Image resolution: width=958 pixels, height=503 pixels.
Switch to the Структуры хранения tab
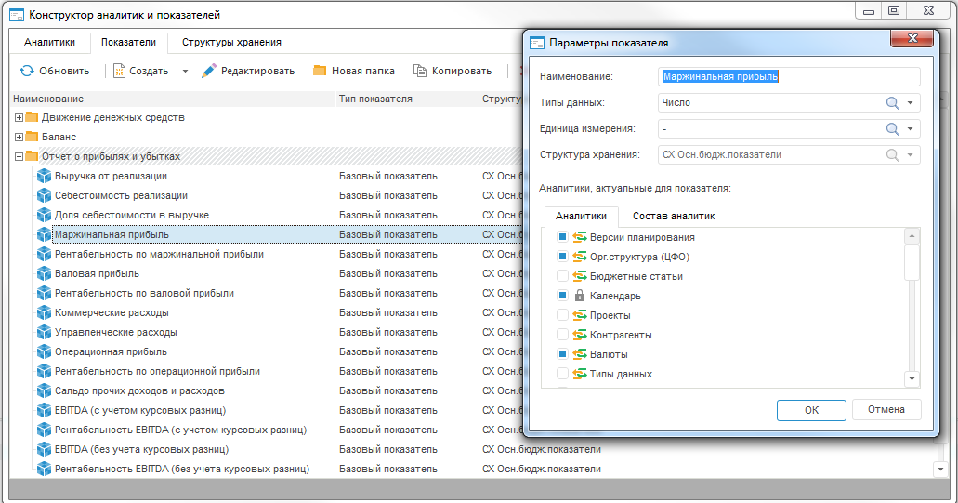tap(231, 42)
